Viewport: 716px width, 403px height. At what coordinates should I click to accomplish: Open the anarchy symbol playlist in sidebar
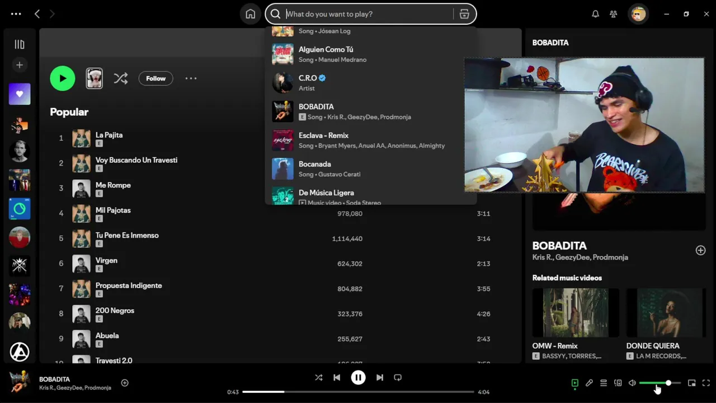[x=20, y=352]
